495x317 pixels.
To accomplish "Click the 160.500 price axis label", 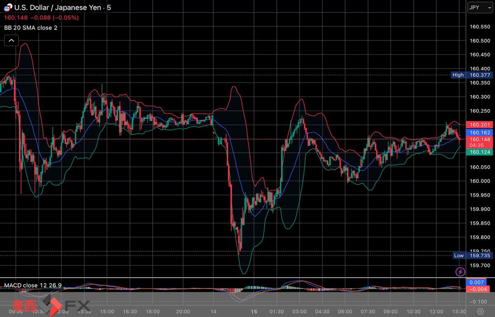I will point(480,40).
